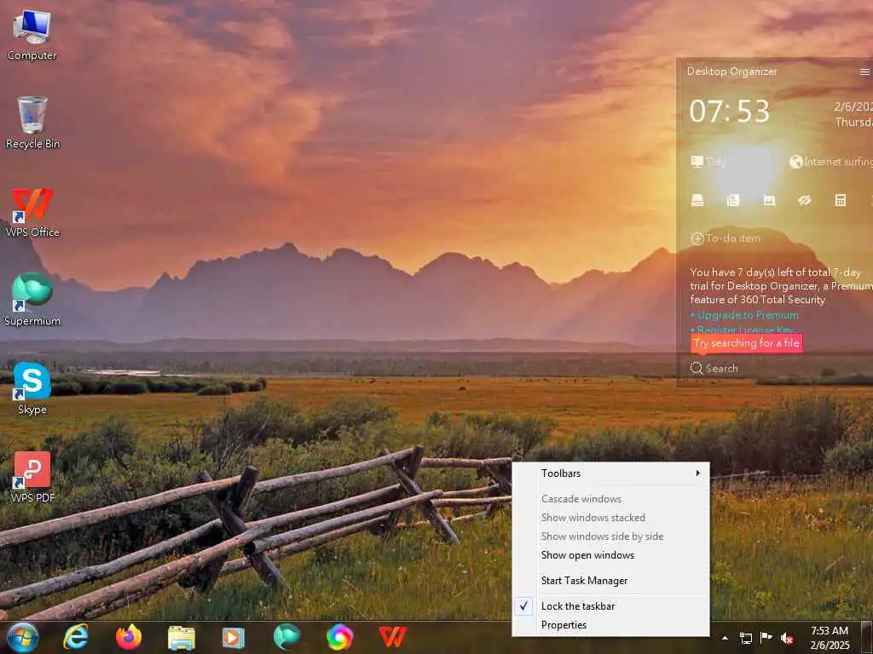Image resolution: width=873 pixels, height=654 pixels.
Task: Click the network icon in system tray
Action: coord(745,638)
